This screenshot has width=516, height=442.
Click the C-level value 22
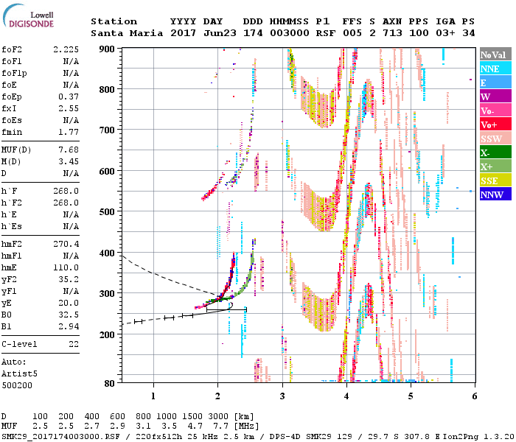point(74,345)
